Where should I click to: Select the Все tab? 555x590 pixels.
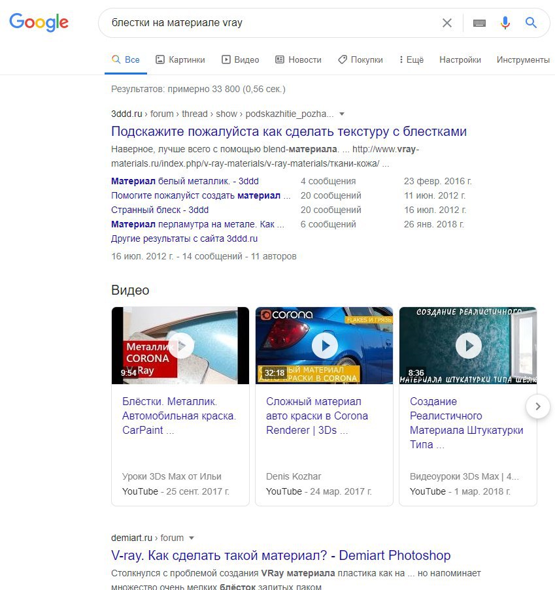(126, 60)
